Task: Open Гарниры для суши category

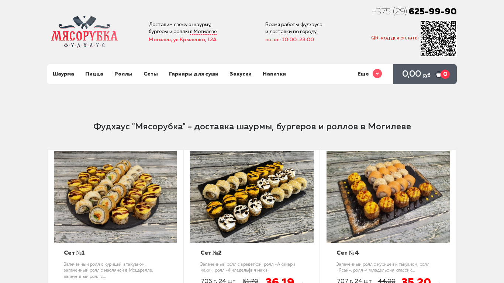Action: (194, 74)
